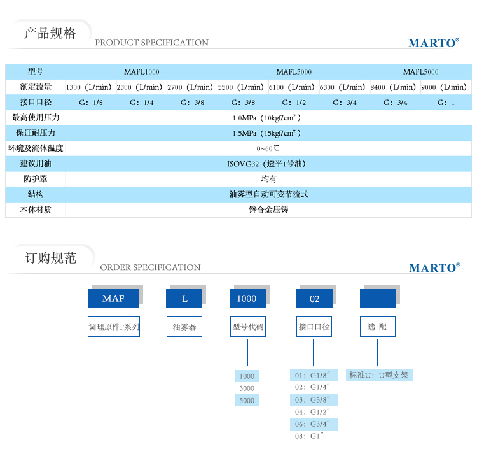Click the 产品规格 section heading
This screenshot has width=477, height=449.
(x=50, y=33)
